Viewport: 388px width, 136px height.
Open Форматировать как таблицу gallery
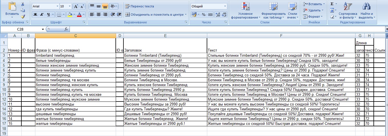[273, 11]
